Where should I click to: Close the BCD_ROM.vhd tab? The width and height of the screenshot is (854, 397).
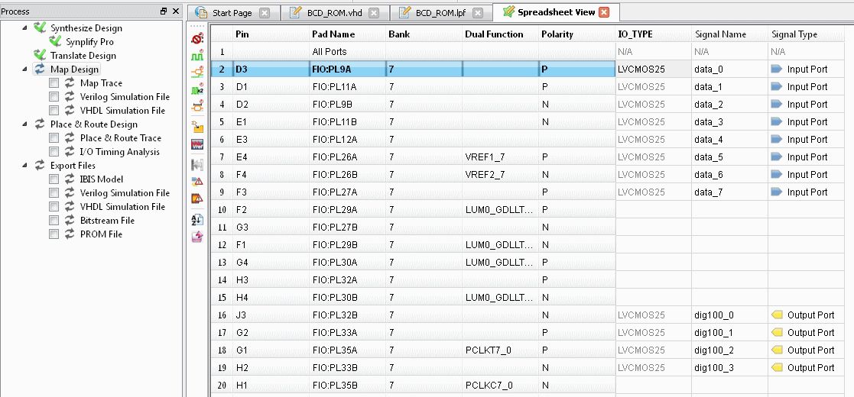374,13
